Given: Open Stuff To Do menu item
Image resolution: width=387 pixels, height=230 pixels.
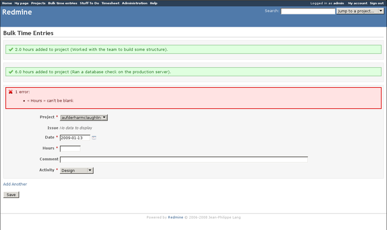Looking at the screenshot, I should pyautogui.click(x=89, y=3).
